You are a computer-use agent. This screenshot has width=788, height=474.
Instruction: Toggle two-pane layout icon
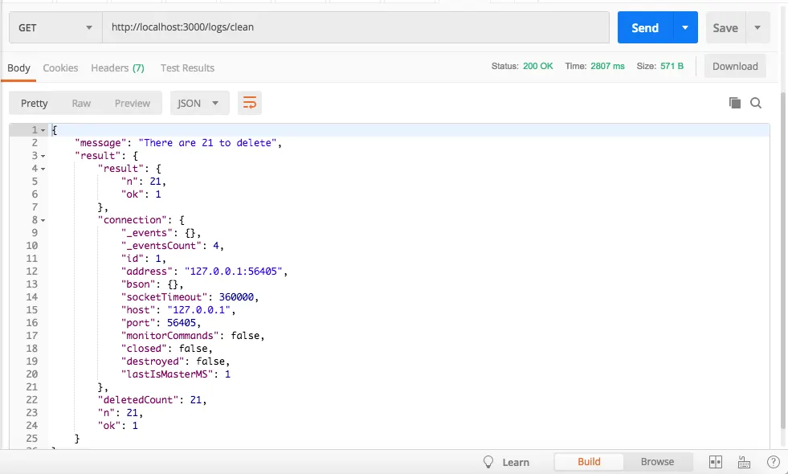pyautogui.click(x=716, y=462)
